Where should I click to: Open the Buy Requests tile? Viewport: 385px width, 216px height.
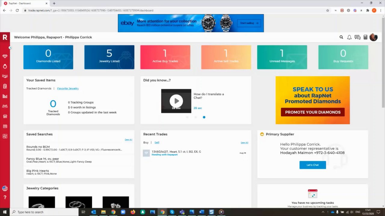pyautogui.click(x=343, y=57)
